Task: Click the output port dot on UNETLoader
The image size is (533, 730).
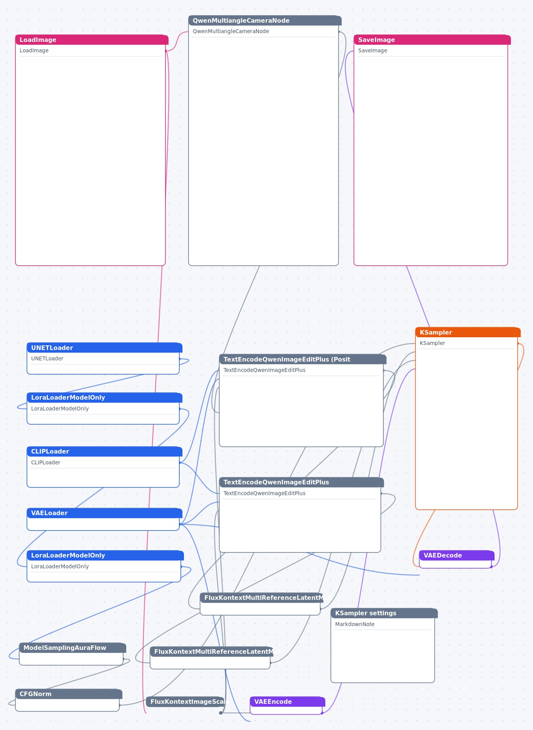Action: pos(179,359)
